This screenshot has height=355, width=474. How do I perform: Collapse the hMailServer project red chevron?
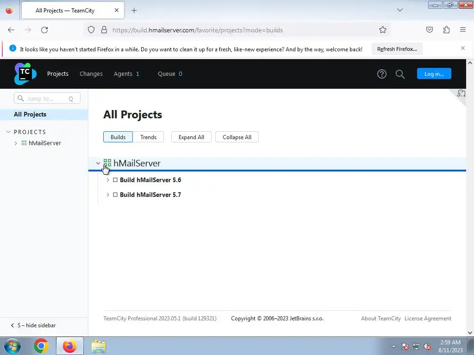click(x=98, y=163)
